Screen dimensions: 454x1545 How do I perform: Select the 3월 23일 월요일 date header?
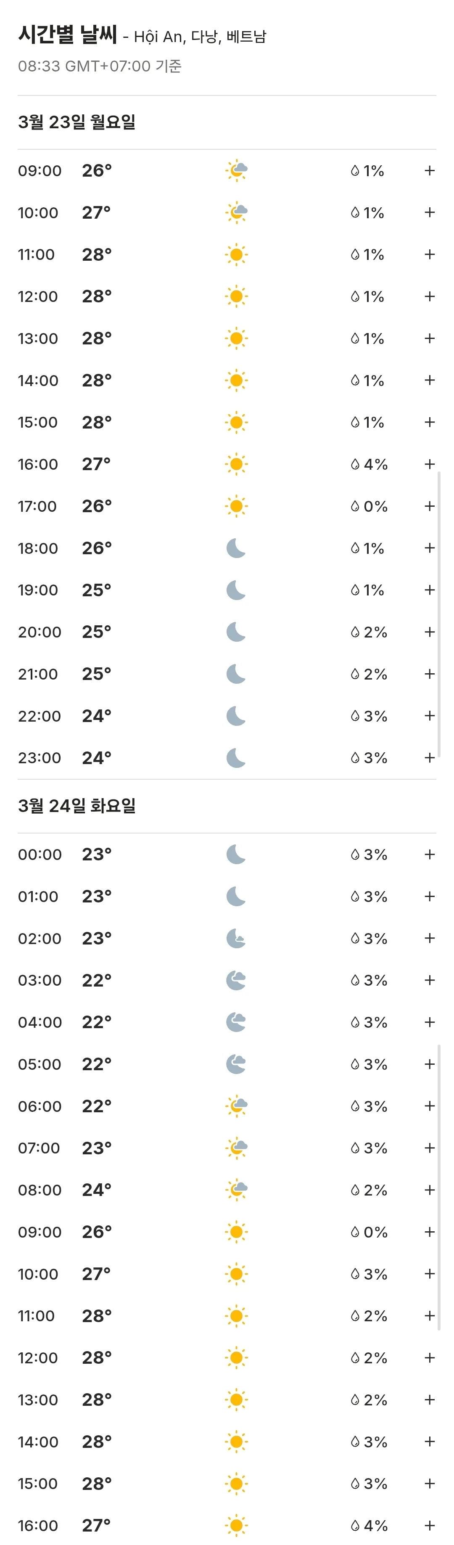point(77,122)
